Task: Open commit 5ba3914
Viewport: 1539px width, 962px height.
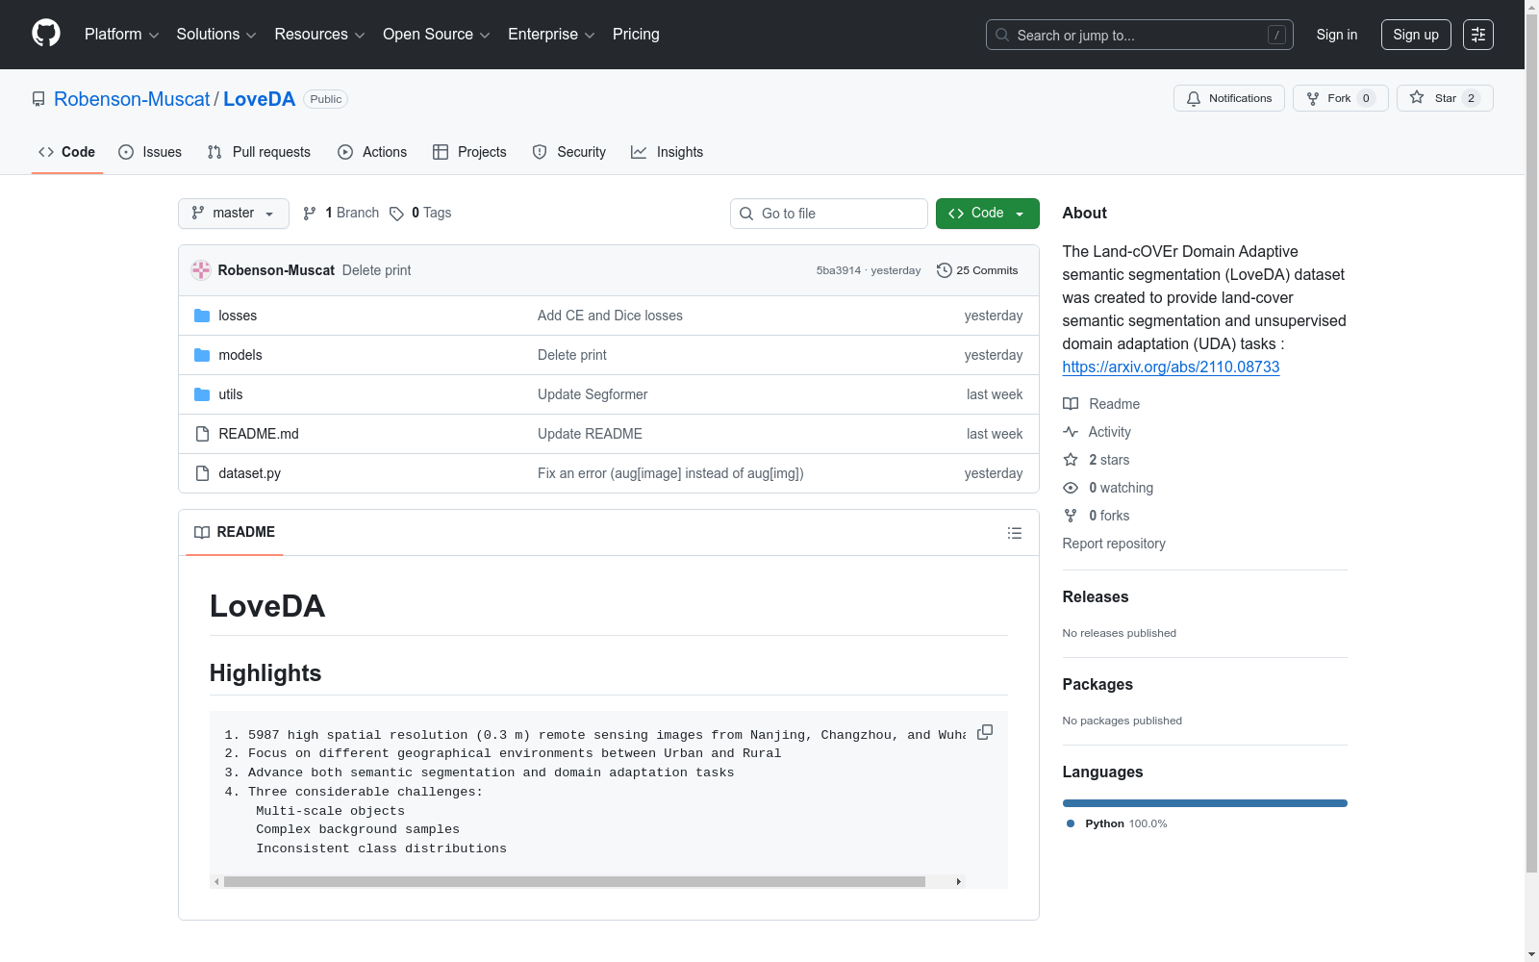Action: tap(839, 270)
